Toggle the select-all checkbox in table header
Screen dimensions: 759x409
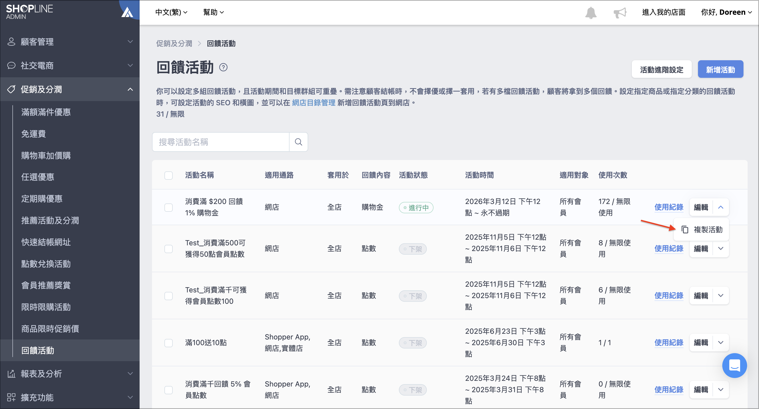point(169,175)
